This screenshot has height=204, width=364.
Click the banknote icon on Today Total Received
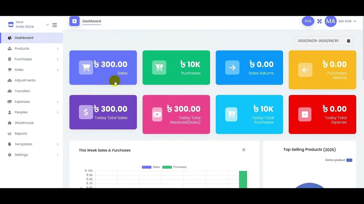click(157, 114)
